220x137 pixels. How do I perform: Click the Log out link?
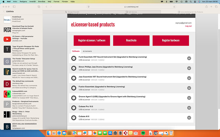188,26
